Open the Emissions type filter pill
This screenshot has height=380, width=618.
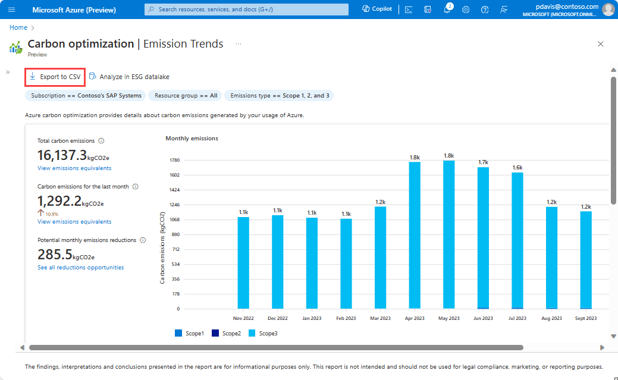click(x=279, y=95)
